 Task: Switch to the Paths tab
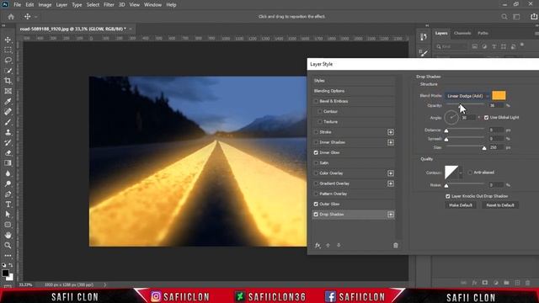[x=483, y=34]
